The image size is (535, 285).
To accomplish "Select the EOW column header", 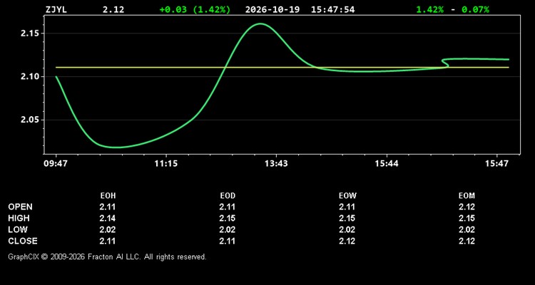I will pos(347,196).
